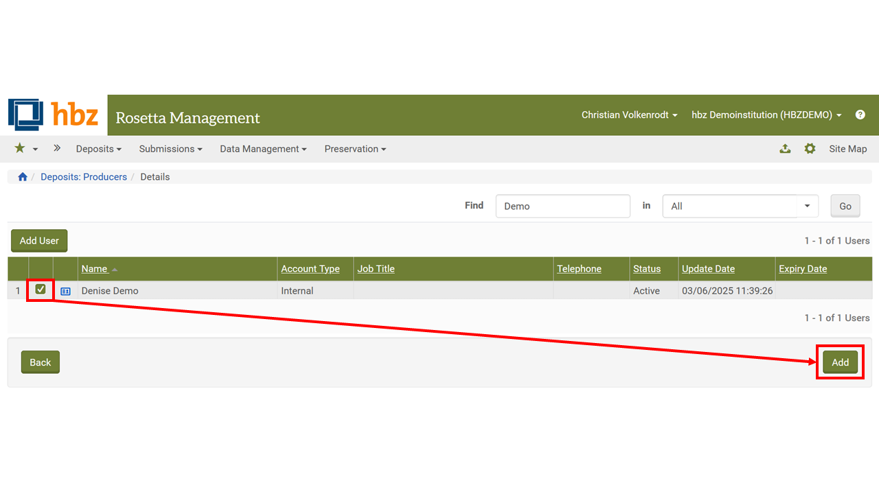Screen dimensions: 879x494
Task: Open settings gear icon
Action: point(810,149)
